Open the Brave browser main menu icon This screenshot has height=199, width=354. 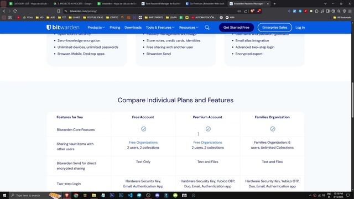point(350,11)
